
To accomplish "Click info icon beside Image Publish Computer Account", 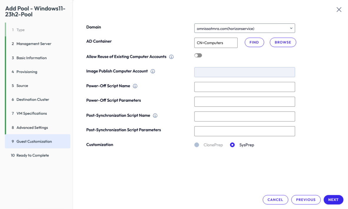I will (x=153, y=71).
